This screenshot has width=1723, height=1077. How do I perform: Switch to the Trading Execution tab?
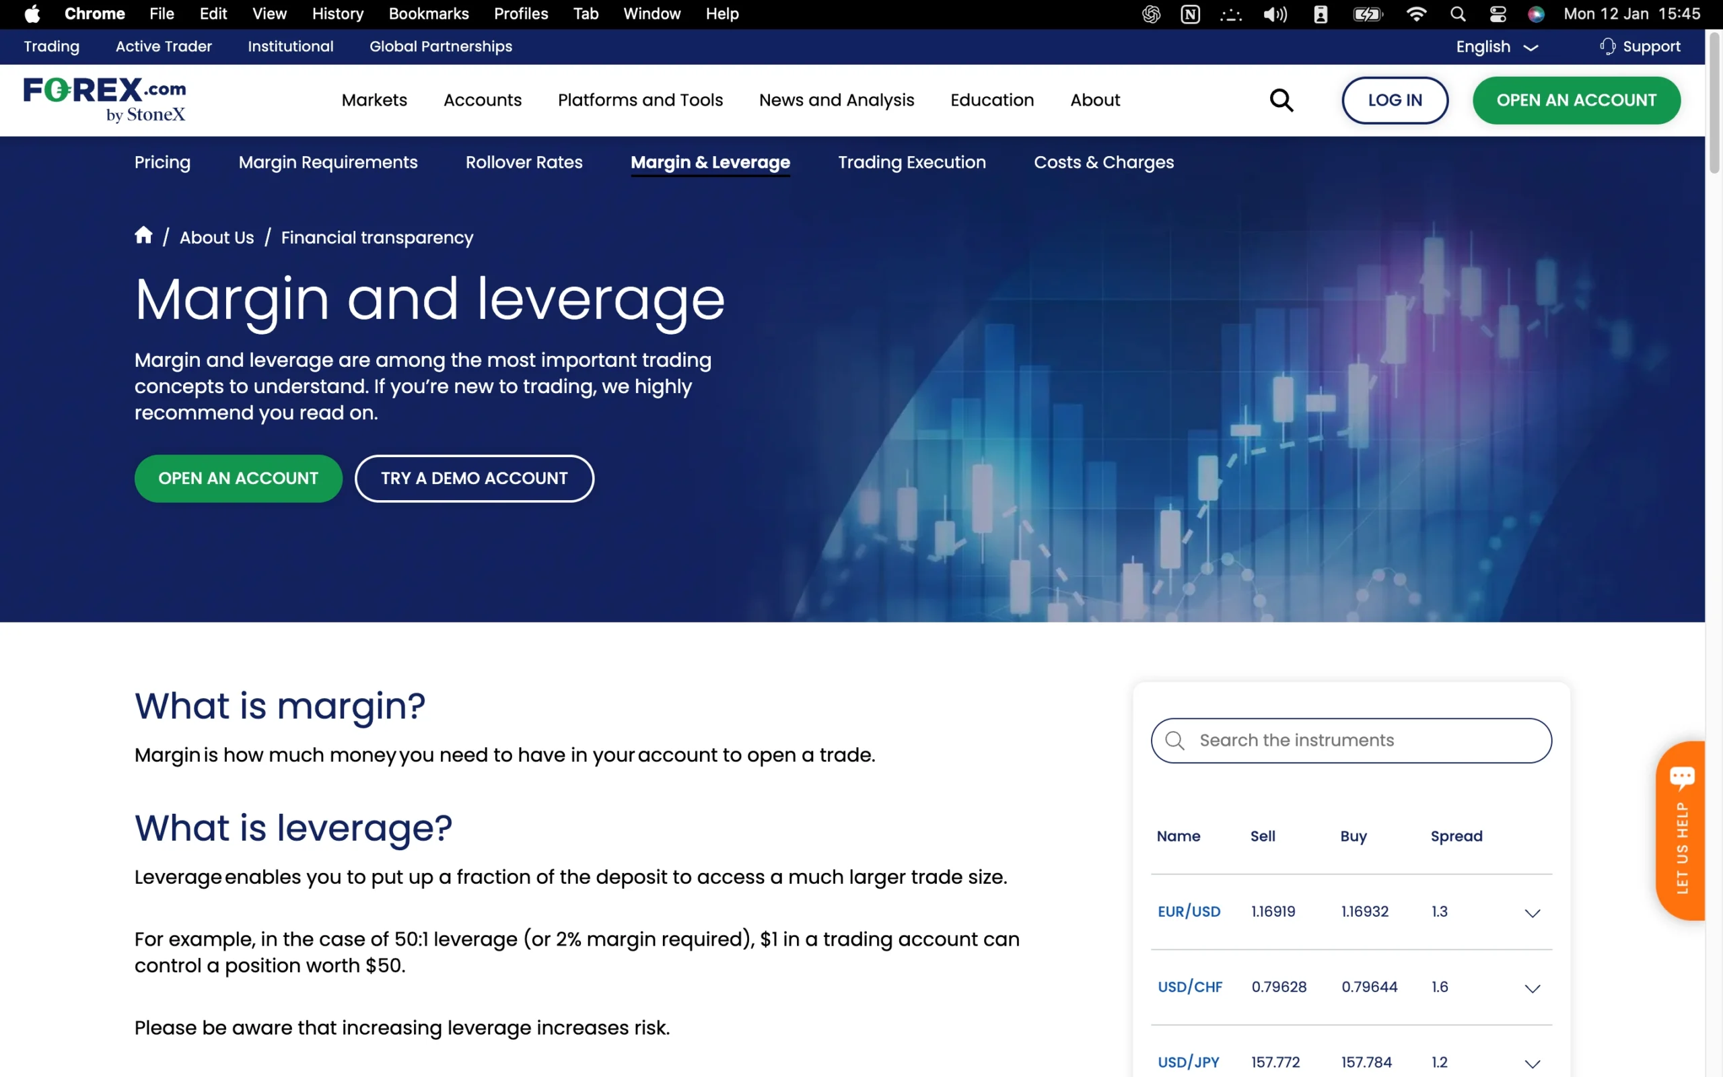pyautogui.click(x=912, y=162)
